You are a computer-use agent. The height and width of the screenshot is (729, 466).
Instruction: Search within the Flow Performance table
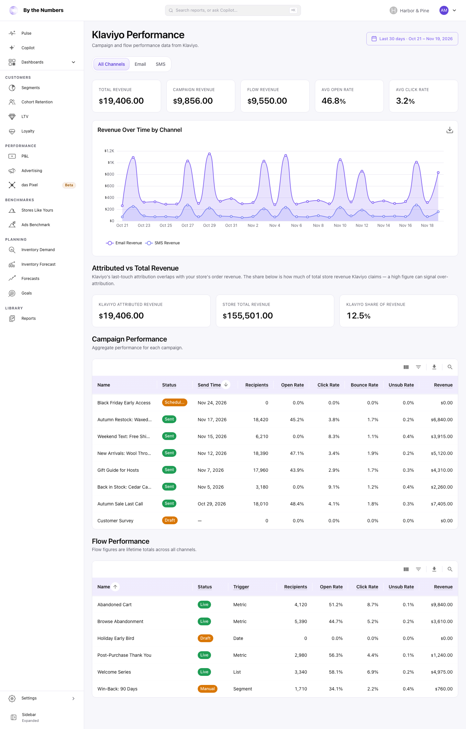pos(450,569)
